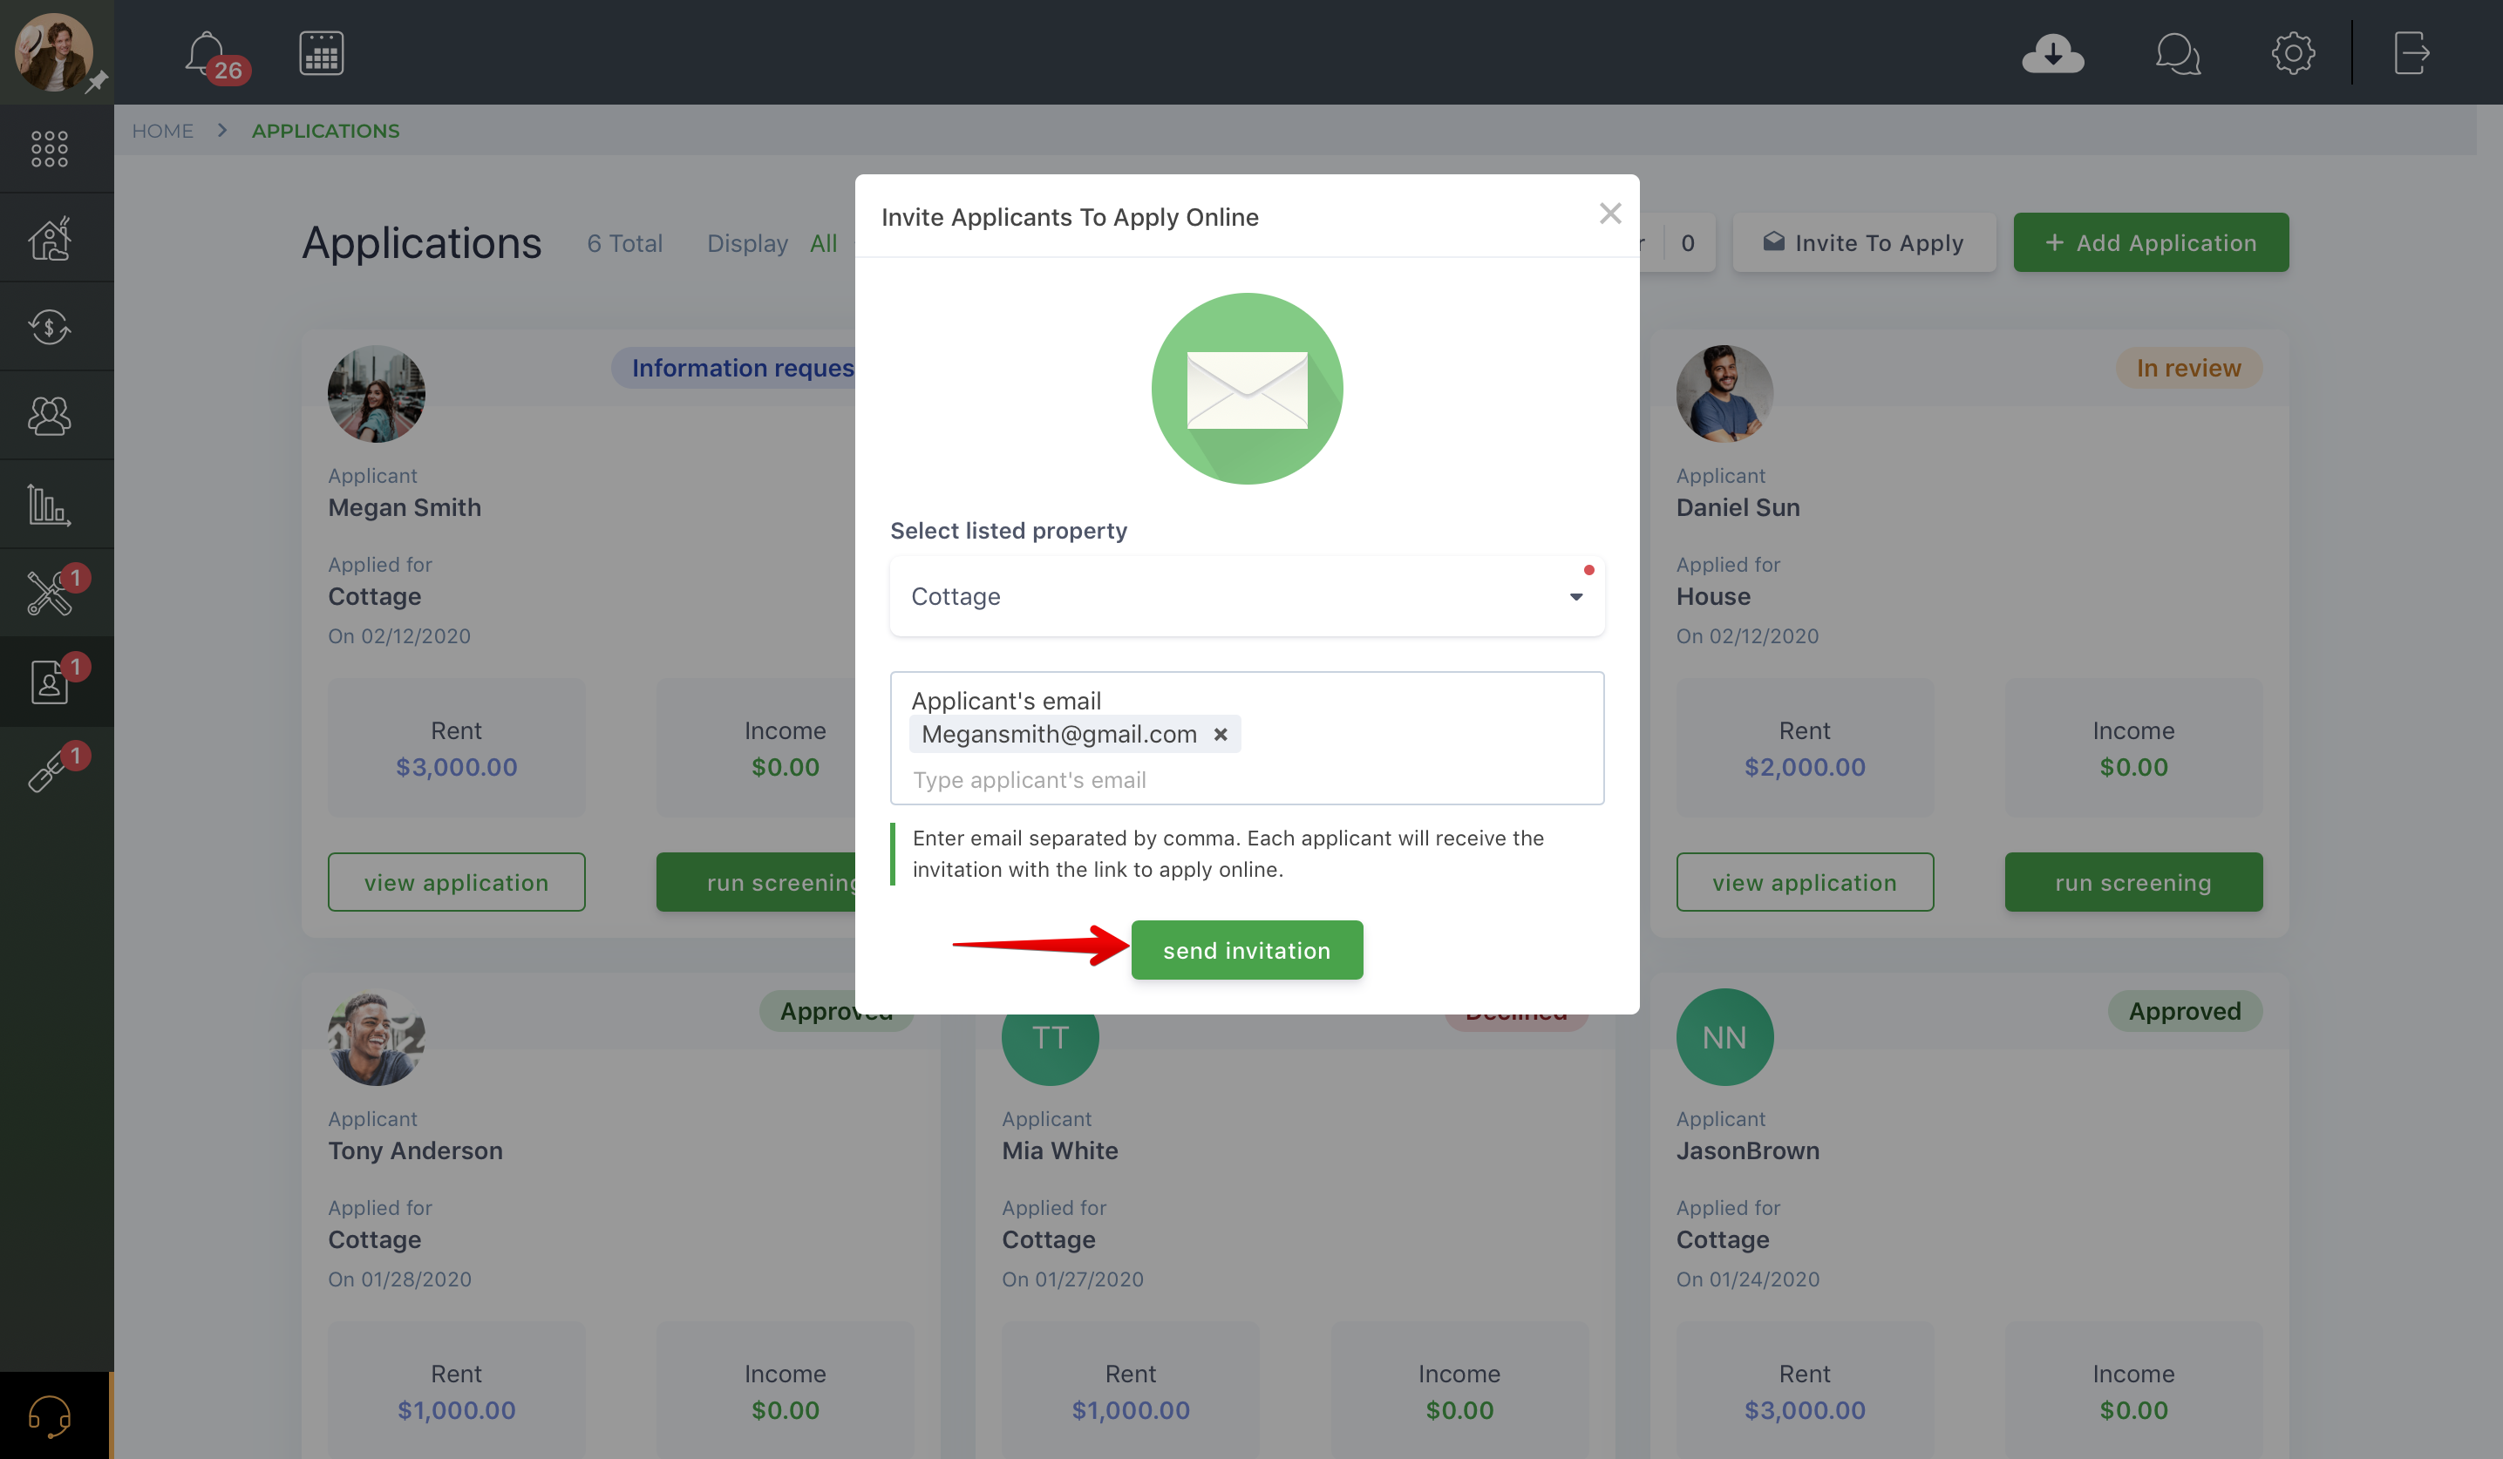Click the envelope illustration in dialog
The height and width of the screenshot is (1459, 2503).
pos(1247,389)
